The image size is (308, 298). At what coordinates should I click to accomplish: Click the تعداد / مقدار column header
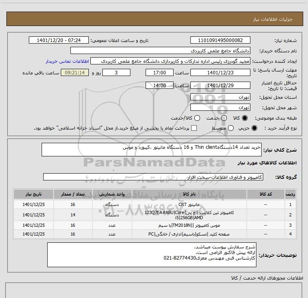pyautogui.click(x=73, y=194)
